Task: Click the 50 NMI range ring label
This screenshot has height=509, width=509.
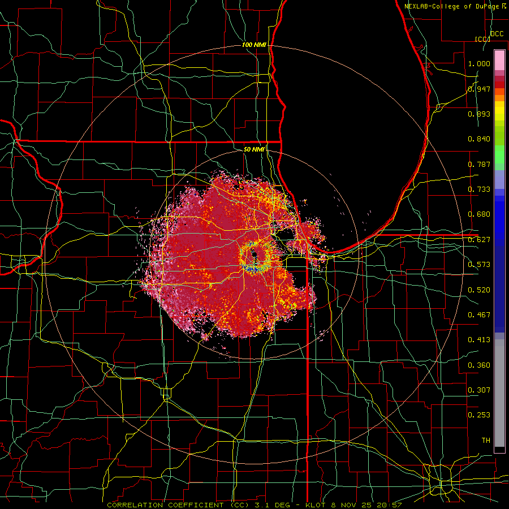Action: (254, 149)
